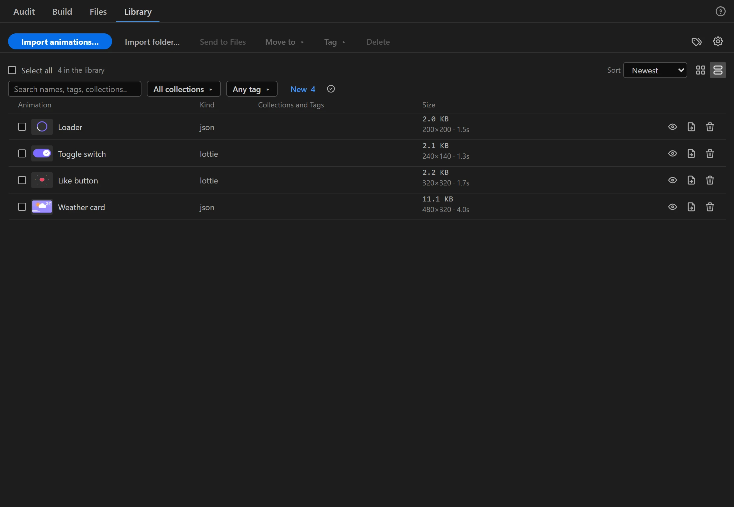Open the tags manager icon
This screenshot has width=734, height=507.
click(x=696, y=42)
